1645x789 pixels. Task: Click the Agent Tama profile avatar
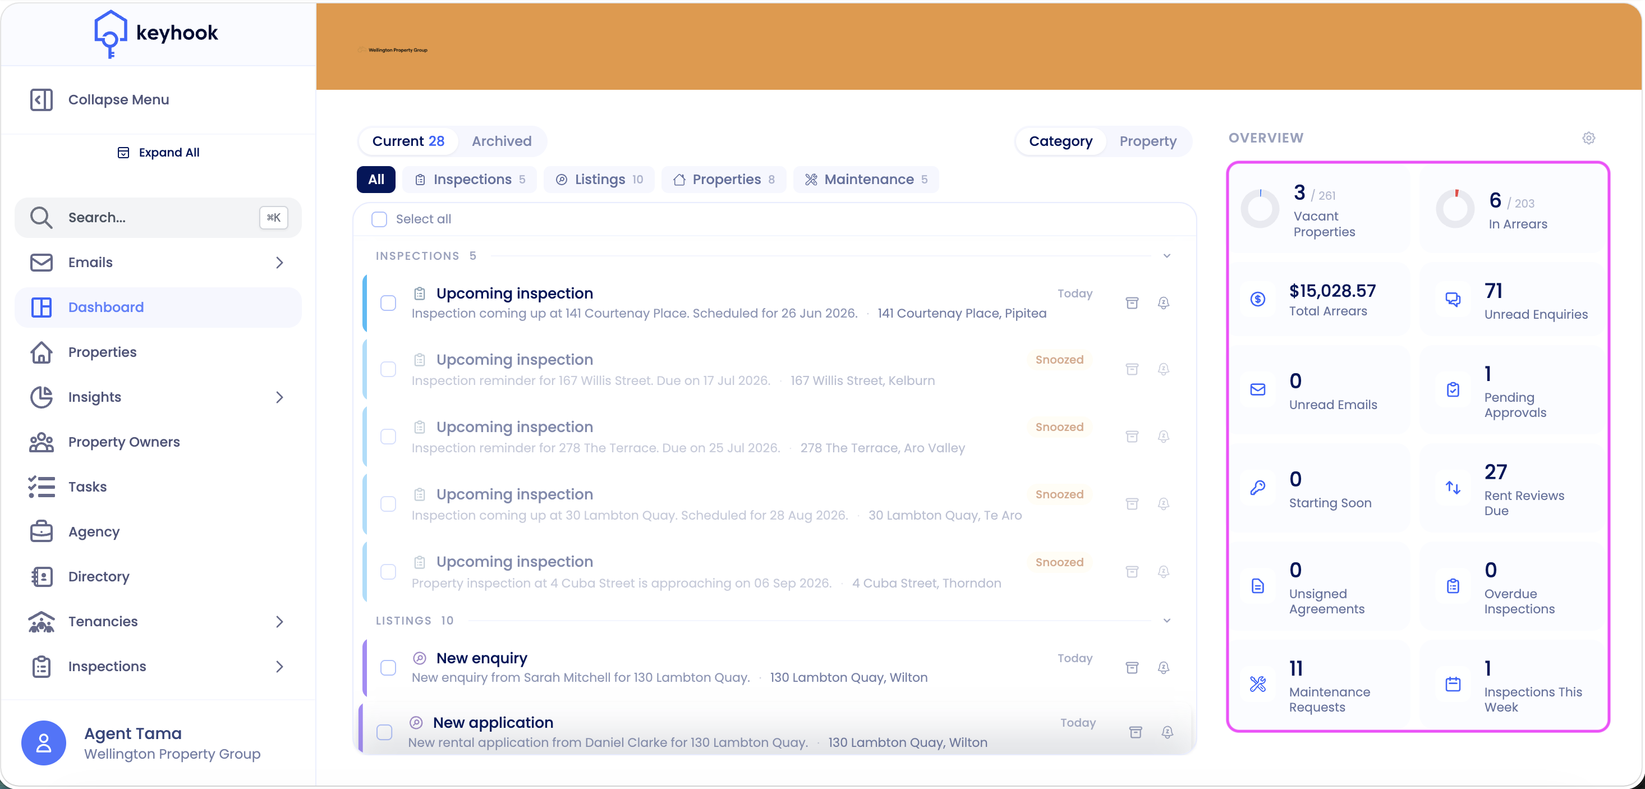(x=43, y=743)
